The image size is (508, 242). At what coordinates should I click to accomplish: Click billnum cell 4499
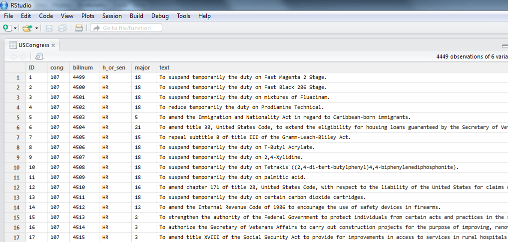(x=84, y=77)
